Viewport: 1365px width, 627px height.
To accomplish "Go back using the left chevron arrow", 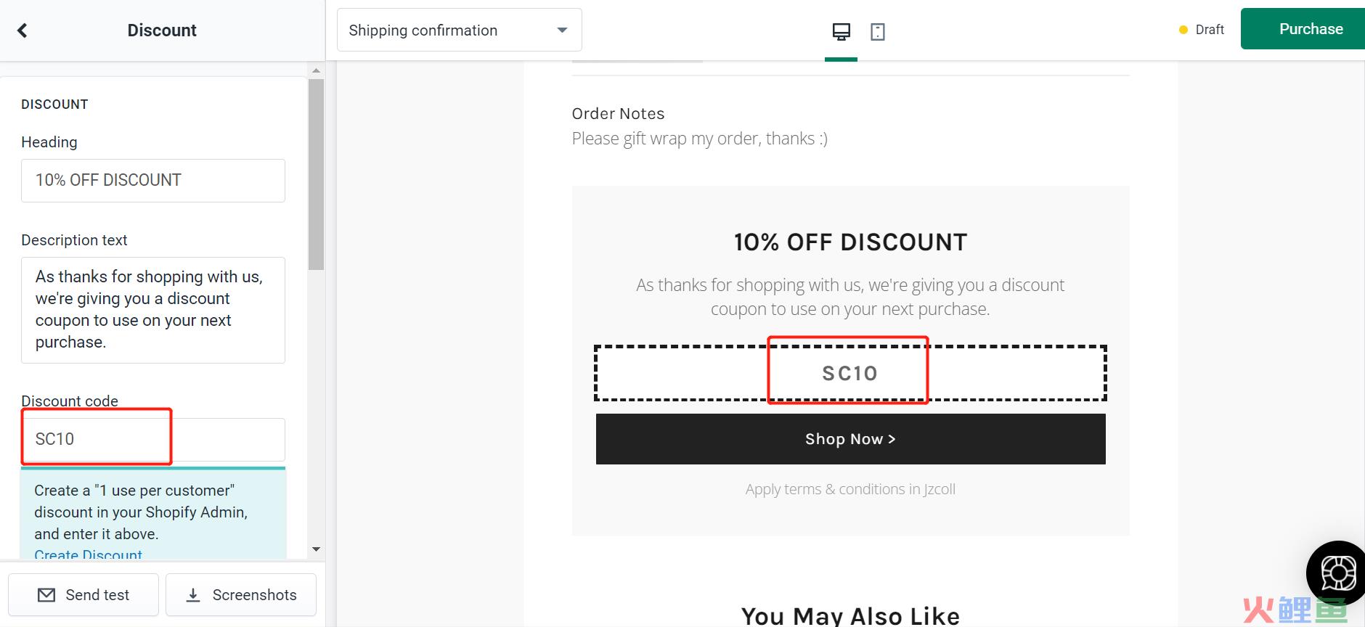I will (22, 30).
